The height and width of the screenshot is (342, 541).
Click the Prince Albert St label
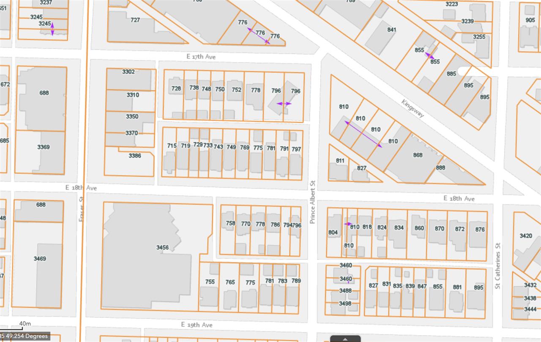[313, 202]
